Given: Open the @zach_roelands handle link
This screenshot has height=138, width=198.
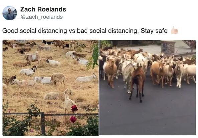Looking at the screenshot, I should (x=42, y=17).
